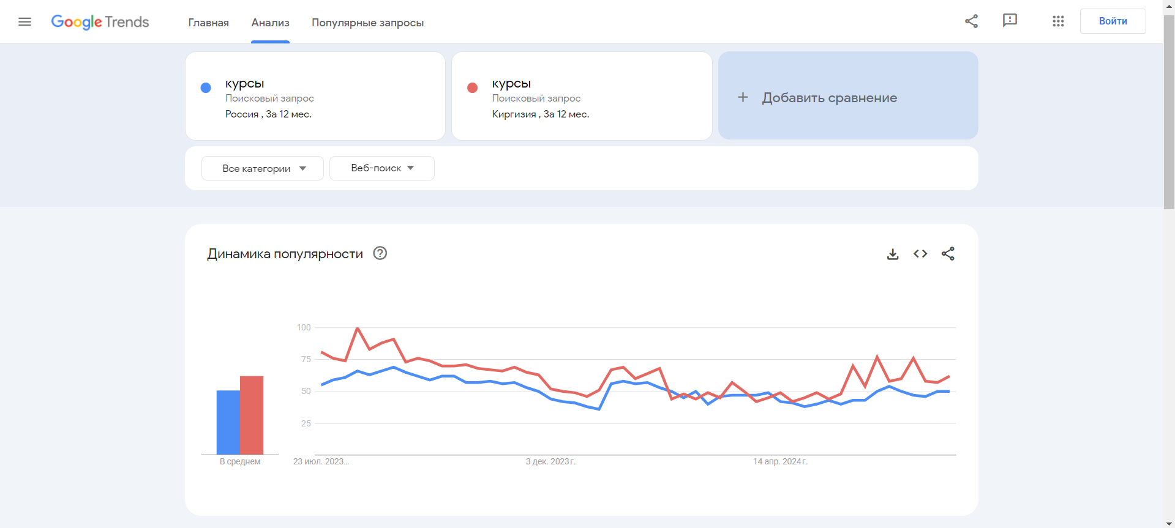Expand the Все категории dropdown
Screen dimensions: 1175x528
263,168
